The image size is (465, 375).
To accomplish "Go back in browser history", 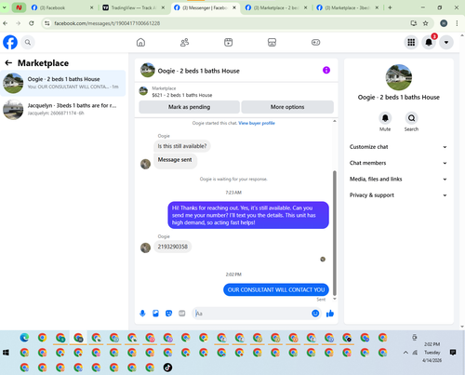I will [6, 23].
